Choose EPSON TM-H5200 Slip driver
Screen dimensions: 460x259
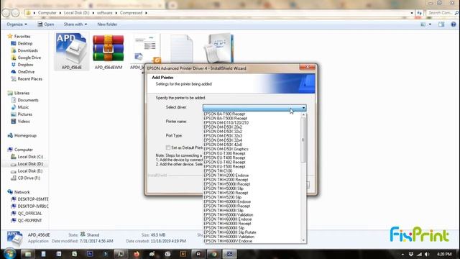222,197
